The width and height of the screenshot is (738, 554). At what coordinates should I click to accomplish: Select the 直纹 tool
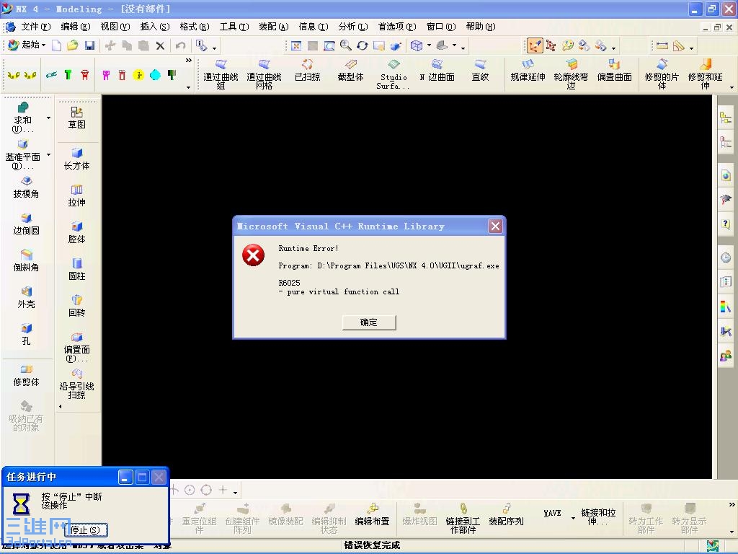pos(480,71)
